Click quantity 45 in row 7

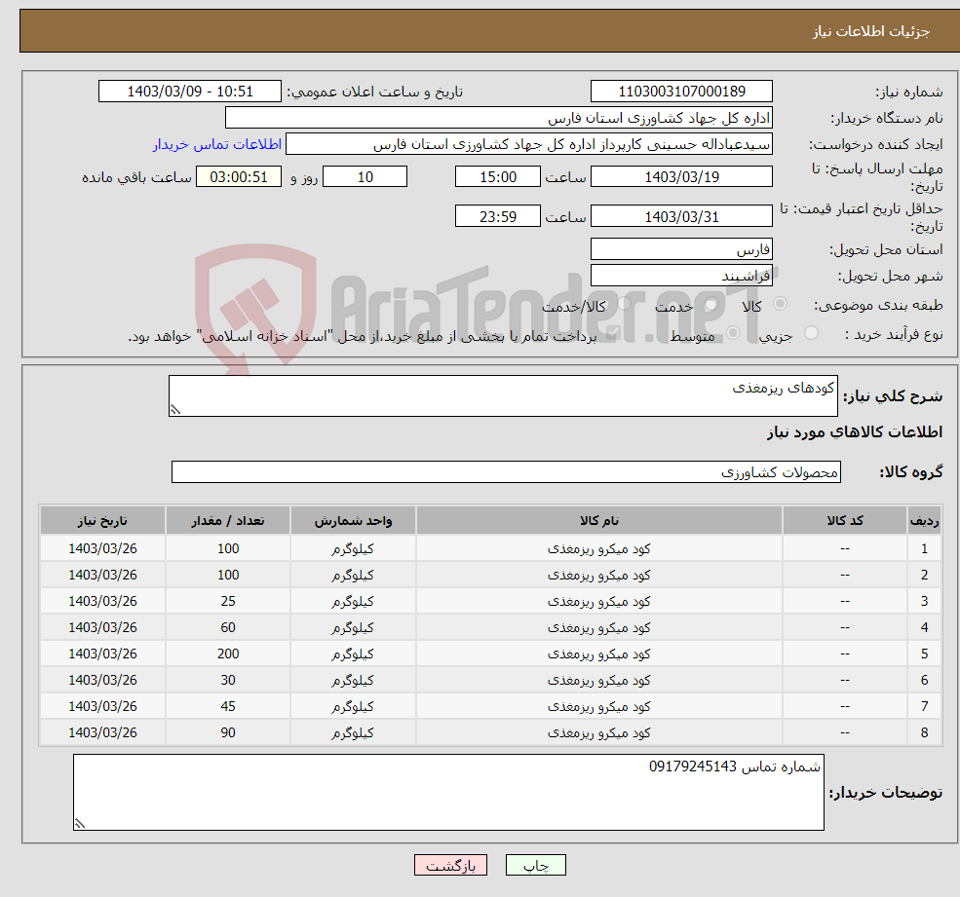pos(228,706)
